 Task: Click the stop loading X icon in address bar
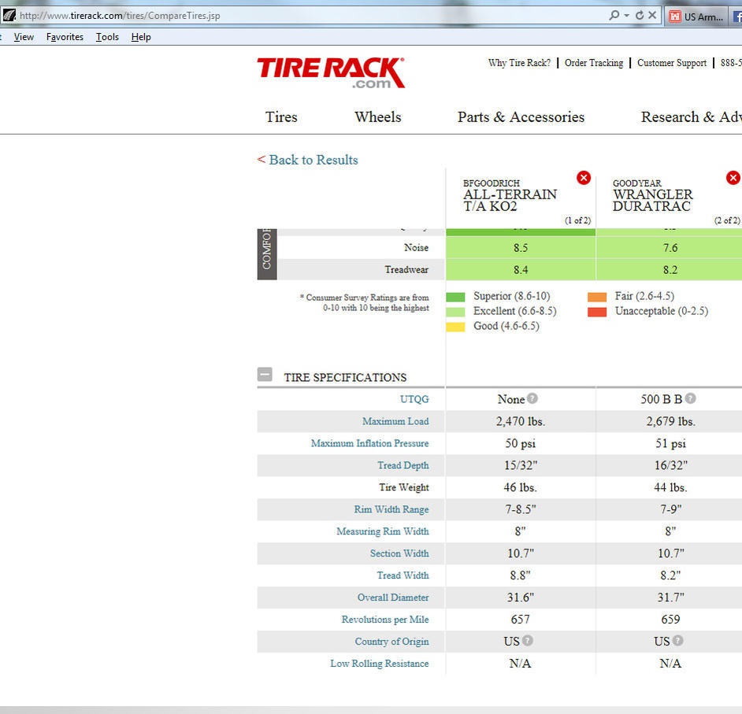652,15
